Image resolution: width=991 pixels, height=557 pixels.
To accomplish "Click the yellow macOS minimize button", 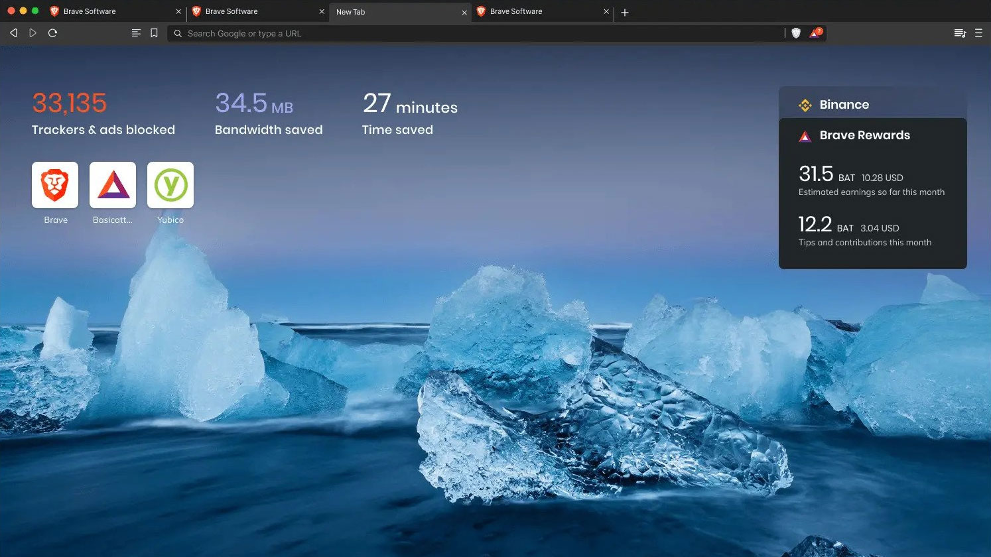I will 22,11.
